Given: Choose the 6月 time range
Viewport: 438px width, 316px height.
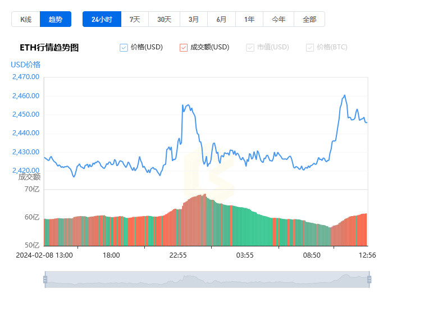Looking at the screenshot, I should 221,19.
